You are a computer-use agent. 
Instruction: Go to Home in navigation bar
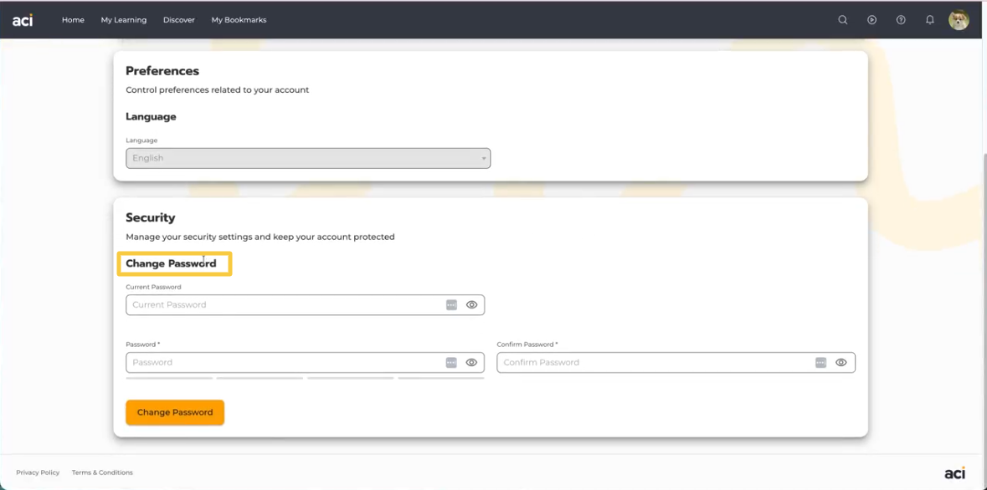click(x=73, y=20)
